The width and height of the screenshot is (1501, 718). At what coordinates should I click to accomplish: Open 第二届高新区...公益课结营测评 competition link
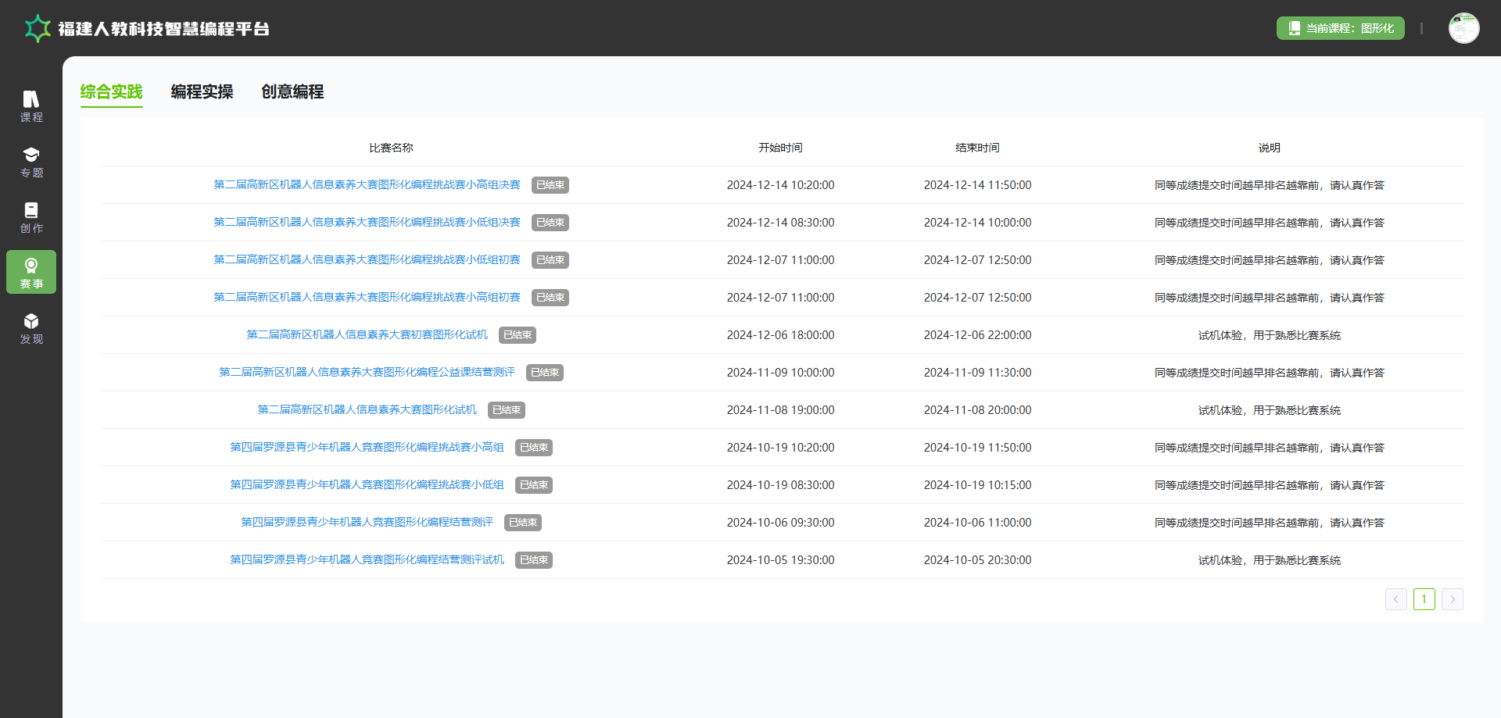pyautogui.click(x=367, y=373)
